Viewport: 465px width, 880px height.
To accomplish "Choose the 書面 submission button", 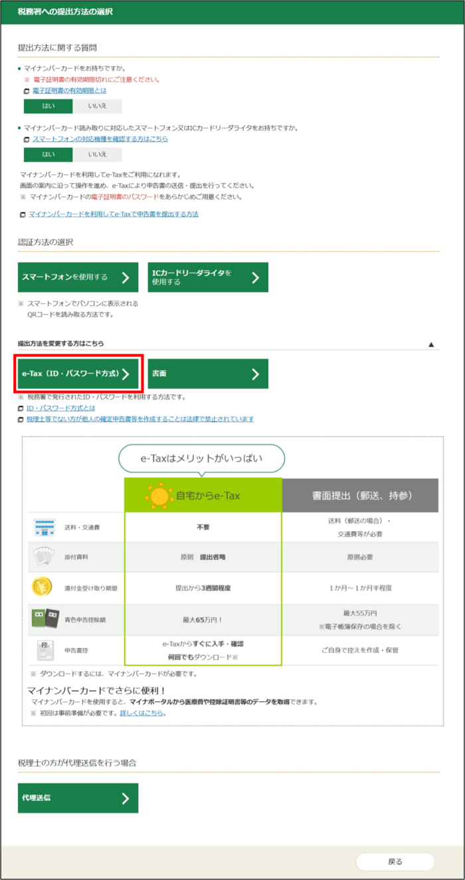I will pyautogui.click(x=208, y=374).
